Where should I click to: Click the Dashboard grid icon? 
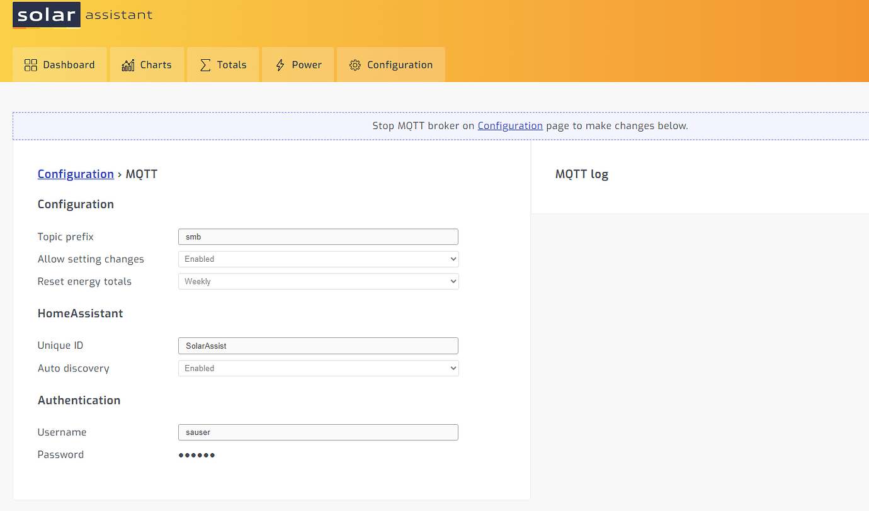point(30,65)
